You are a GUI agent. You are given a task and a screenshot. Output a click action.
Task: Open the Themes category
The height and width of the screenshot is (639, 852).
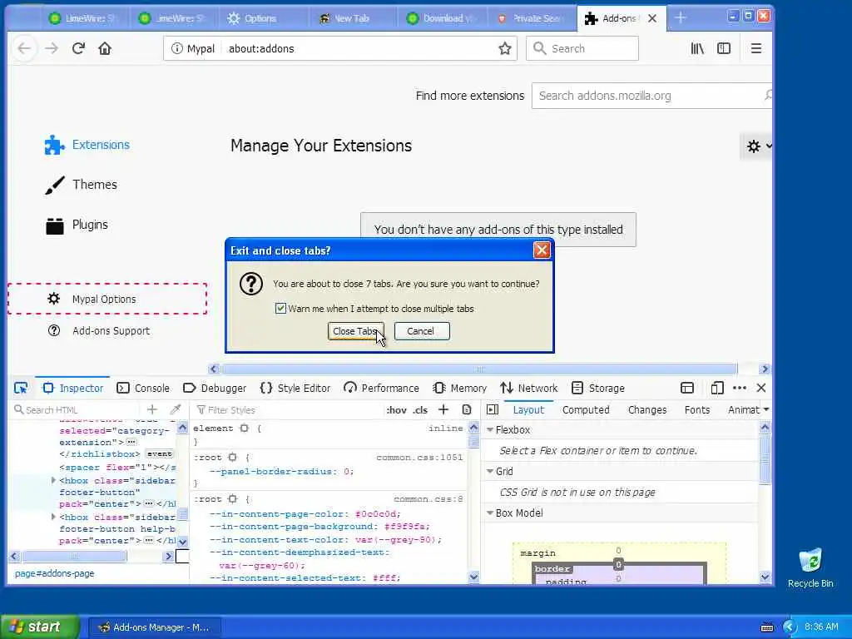click(x=81, y=185)
